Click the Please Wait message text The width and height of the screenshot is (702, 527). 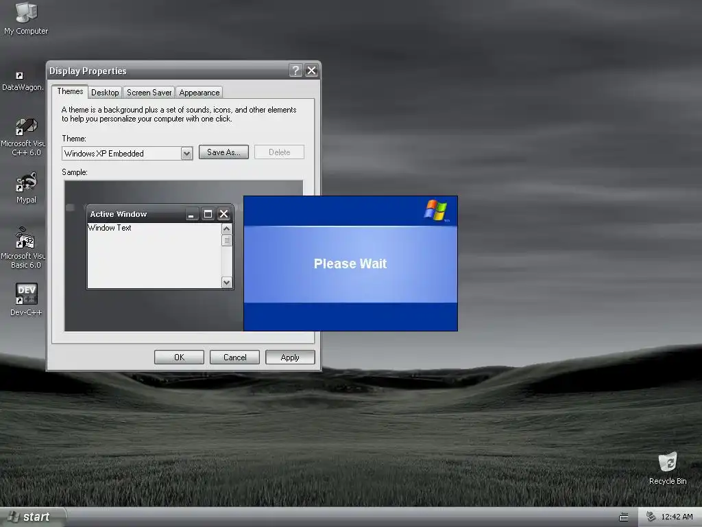point(350,263)
